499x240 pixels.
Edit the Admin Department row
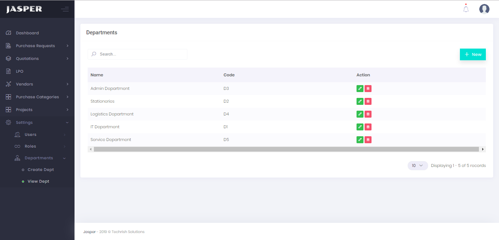360,88
